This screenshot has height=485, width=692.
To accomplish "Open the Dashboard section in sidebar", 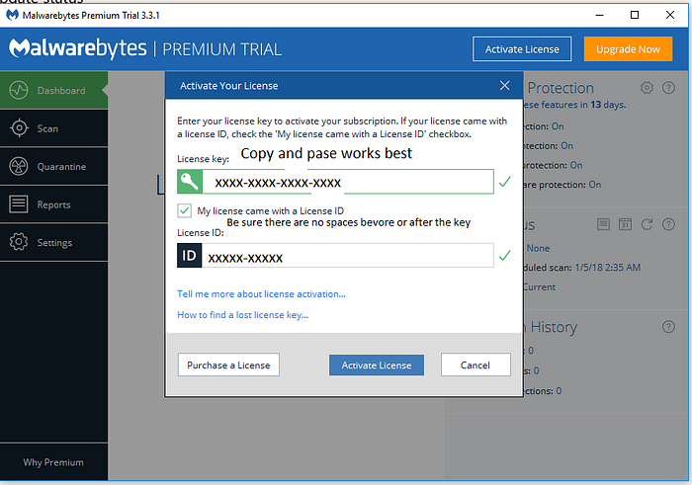I will coord(53,91).
